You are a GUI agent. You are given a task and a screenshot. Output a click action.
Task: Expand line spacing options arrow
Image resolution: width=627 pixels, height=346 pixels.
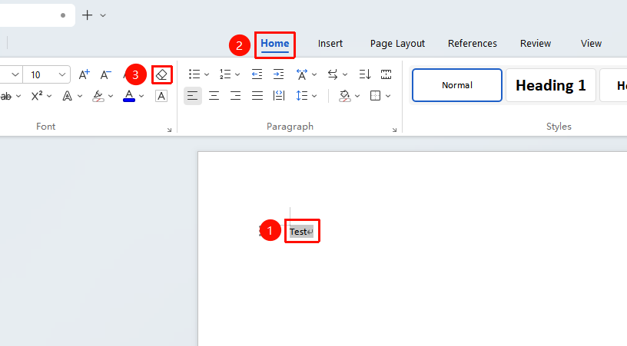pos(314,96)
